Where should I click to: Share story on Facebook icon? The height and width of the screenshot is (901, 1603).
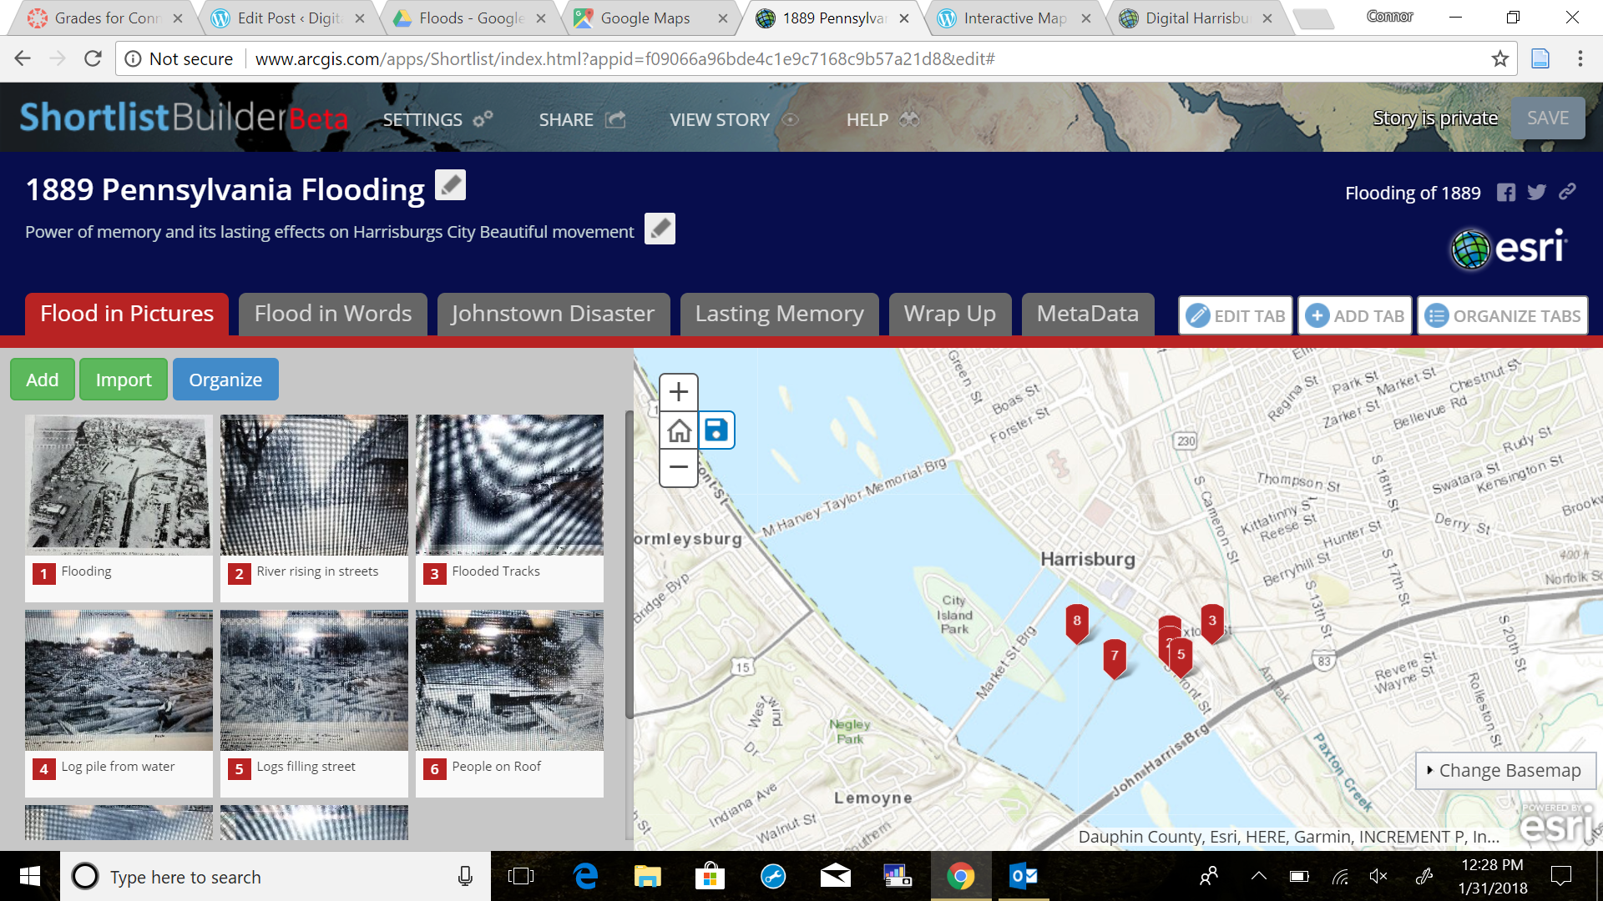[x=1505, y=193]
